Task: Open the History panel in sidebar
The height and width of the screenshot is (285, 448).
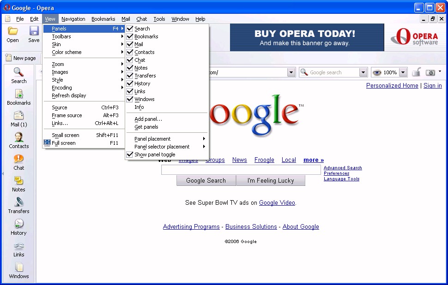Action: 18,227
